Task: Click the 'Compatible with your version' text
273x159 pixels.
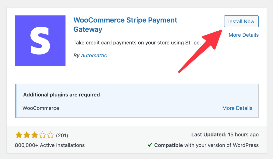Action: [x=206, y=145]
